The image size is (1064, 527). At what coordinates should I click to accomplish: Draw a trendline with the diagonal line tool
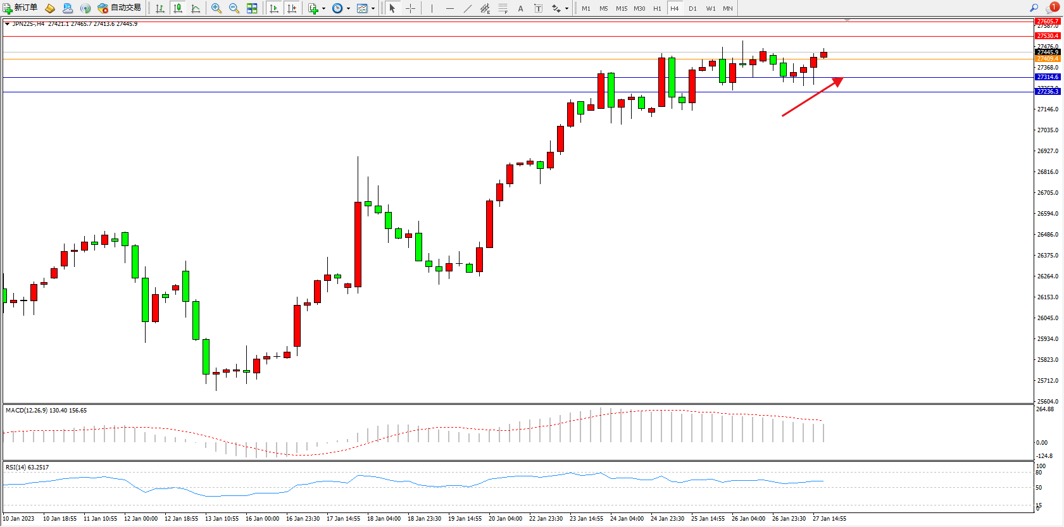(x=467, y=8)
